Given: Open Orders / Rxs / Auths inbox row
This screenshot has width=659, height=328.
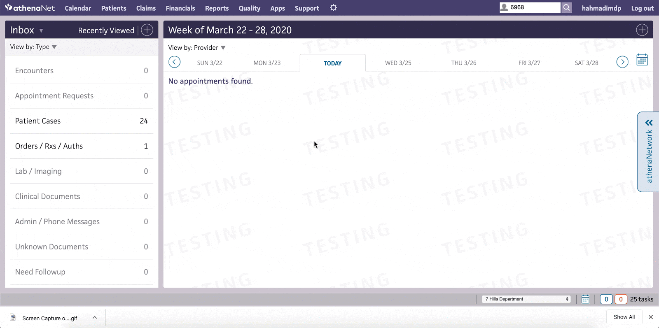Looking at the screenshot, I should pyautogui.click(x=81, y=146).
